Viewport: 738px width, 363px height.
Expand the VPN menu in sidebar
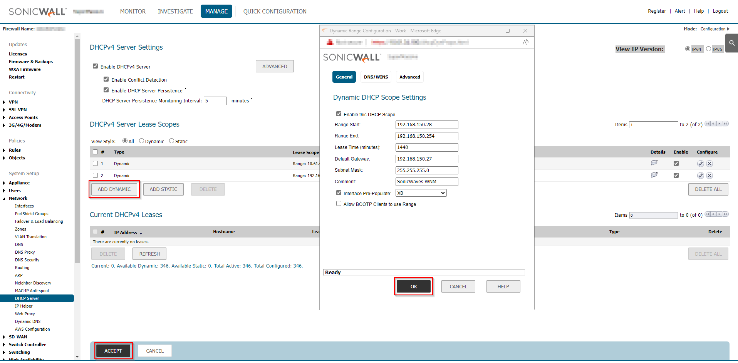[4, 102]
